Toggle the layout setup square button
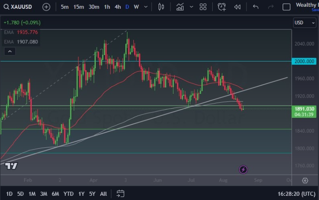This screenshot has height=200, width=319. (x=287, y=7)
